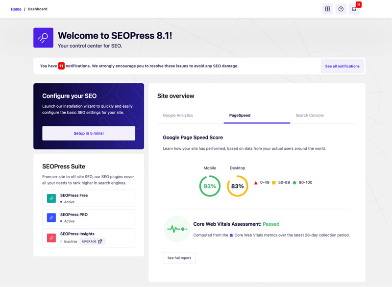Image resolution: width=392 pixels, height=287 pixels.
Task: Select the PageSpeed tab
Action: [x=240, y=116]
